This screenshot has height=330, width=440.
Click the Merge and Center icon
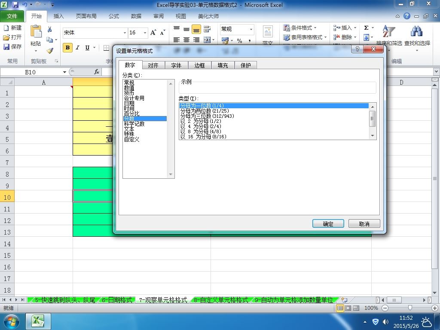click(x=207, y=40)
